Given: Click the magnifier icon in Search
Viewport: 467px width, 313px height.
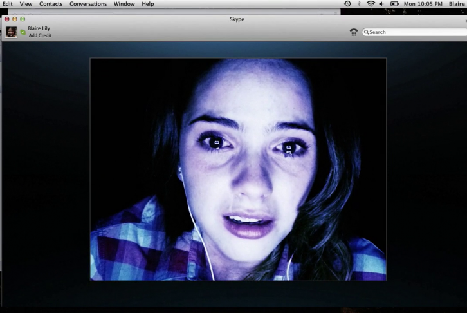Looking at the screenshot, I should (367, 32).
